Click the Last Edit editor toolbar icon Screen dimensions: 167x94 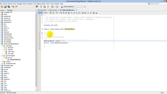[51, 13]
